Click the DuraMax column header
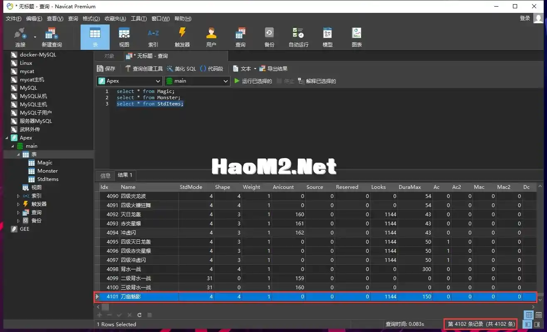Screen dimensions: 547x332 point(415,187)
